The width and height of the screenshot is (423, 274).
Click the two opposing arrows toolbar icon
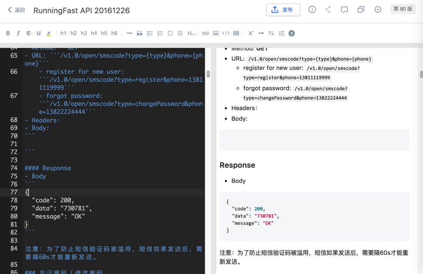(271, 33)
